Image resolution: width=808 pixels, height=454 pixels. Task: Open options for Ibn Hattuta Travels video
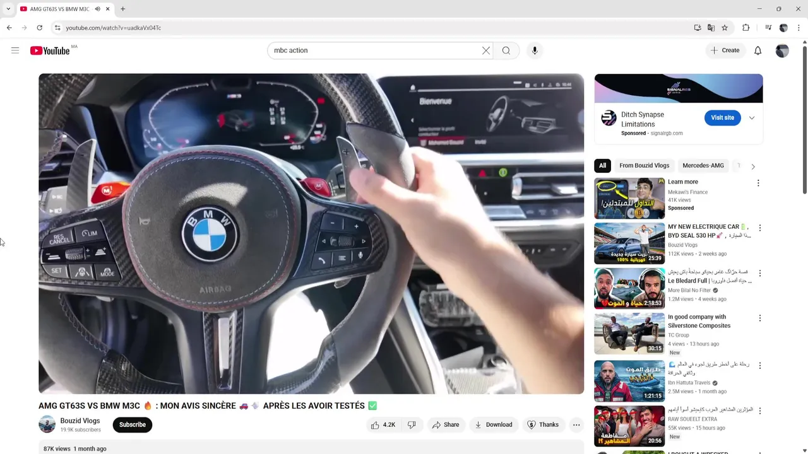click(x=759, y=366)
